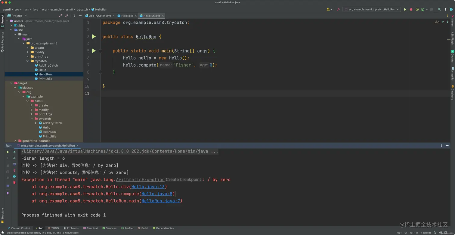The image size is (455, 235).
Task: Fold the main method using the gutter fold marker
Action: point(101,51)
